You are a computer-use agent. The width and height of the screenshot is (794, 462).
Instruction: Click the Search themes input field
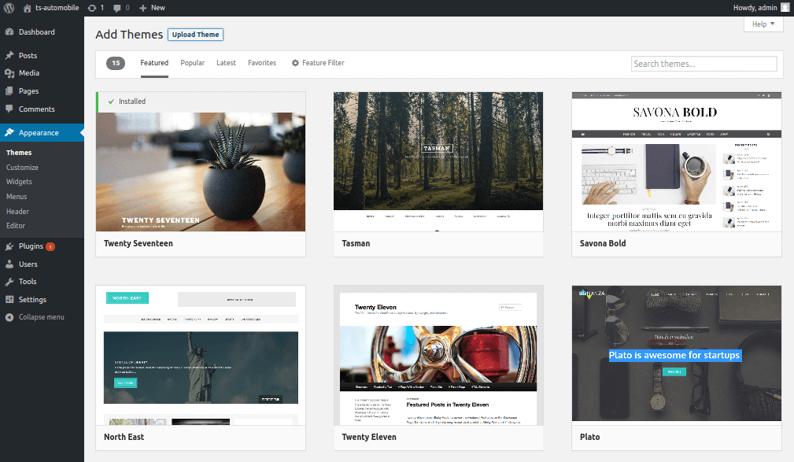[x=704, y=64]
